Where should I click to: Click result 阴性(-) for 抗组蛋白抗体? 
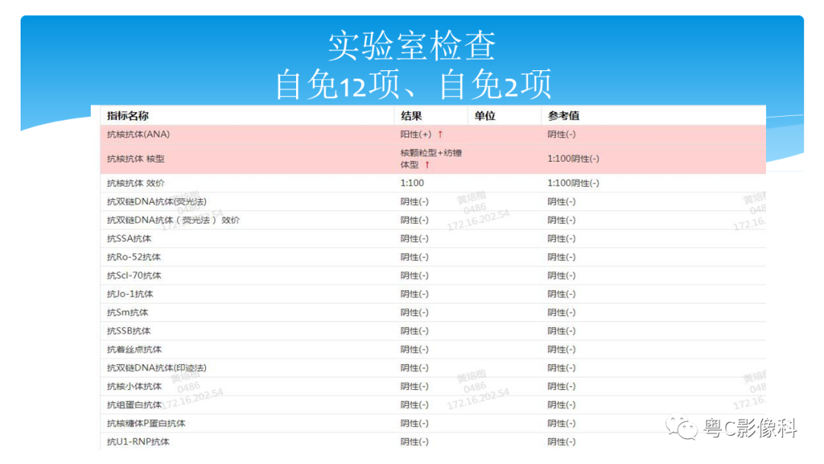pyautogui.click(x=414, y=404)
